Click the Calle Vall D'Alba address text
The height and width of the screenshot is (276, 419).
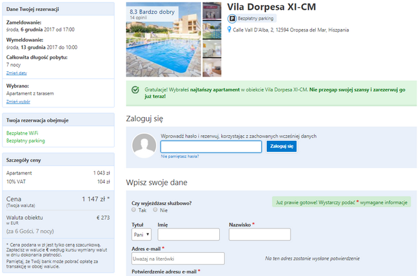pyautogui.click(x=291, y=30)
